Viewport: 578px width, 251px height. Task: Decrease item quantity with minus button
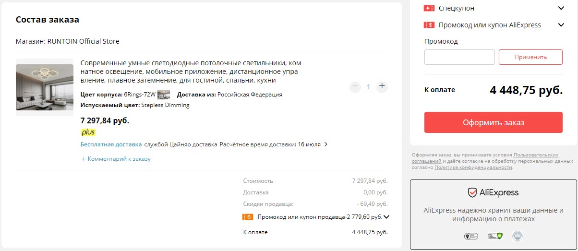tap(355, 87)
